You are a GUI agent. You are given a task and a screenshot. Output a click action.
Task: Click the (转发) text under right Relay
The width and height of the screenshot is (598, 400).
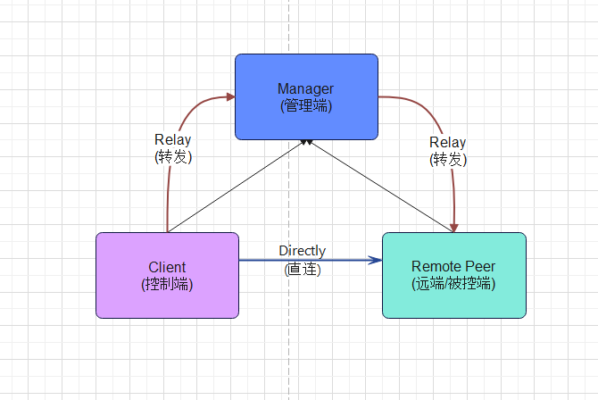click(x=447, y=159)
